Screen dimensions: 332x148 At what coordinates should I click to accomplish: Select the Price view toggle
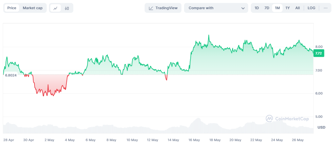pyautogui.click(x=12, y=8)
